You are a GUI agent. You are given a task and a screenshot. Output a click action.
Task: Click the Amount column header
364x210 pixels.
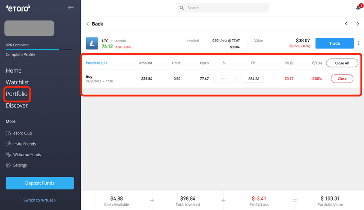click(146, 63)
